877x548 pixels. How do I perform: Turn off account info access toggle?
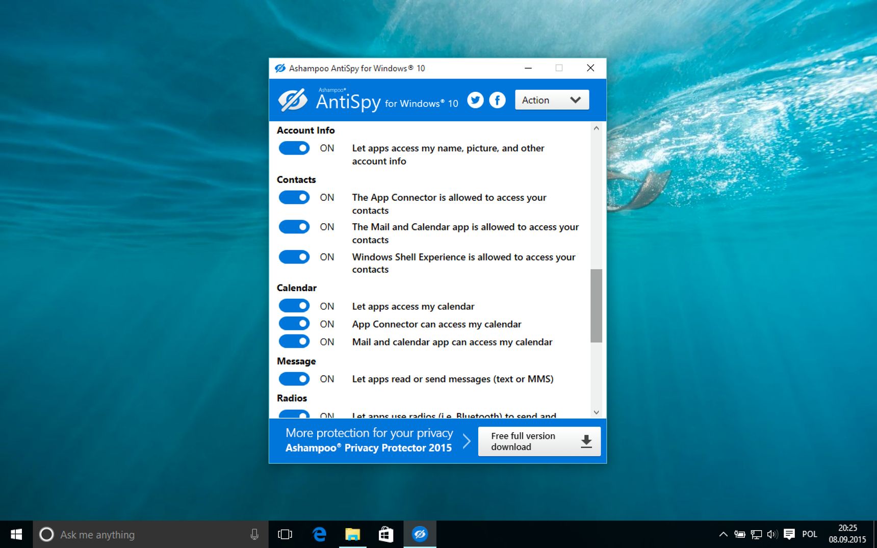click(x=294, y=148)
